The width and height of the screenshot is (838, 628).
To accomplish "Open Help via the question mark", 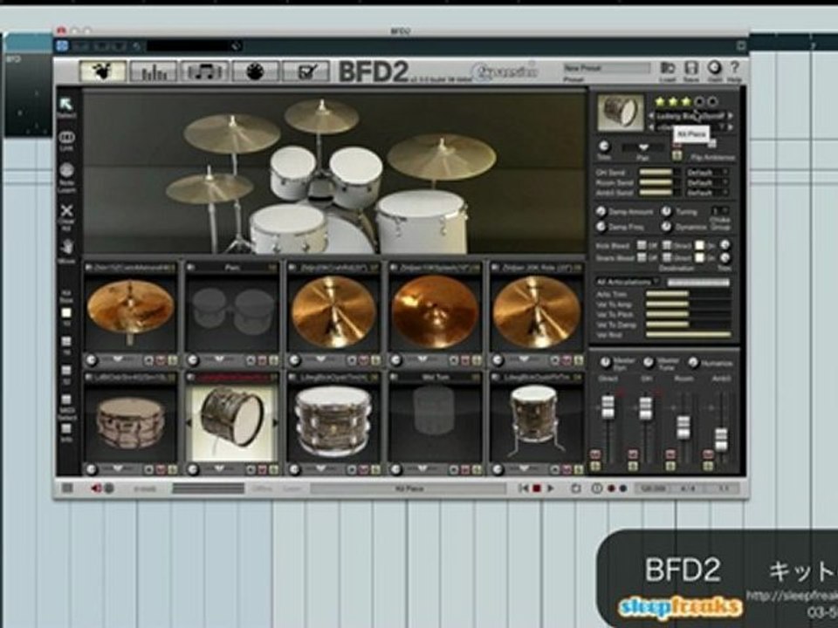I will coord(735,68).
